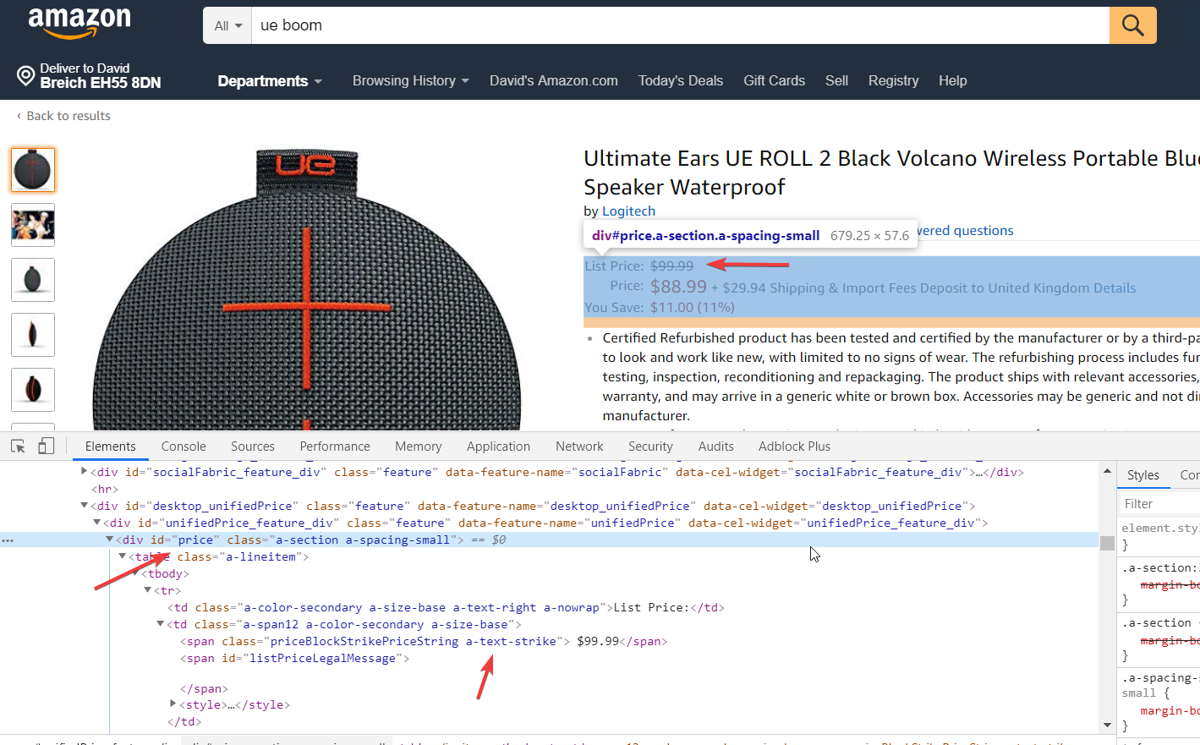Open the Network tab

579,446
